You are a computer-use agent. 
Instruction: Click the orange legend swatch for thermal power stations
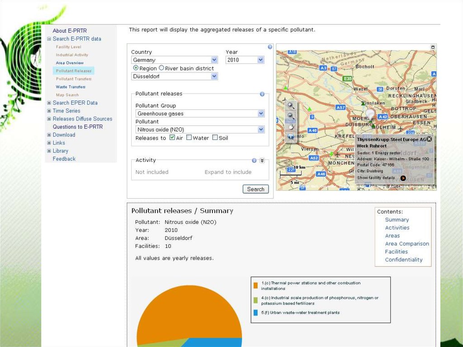tap(255, 285)
